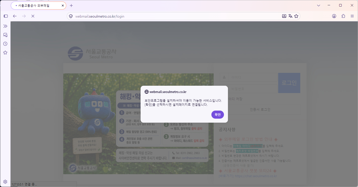
Task: Click the 비밀번호 input field
Action: 249,89
